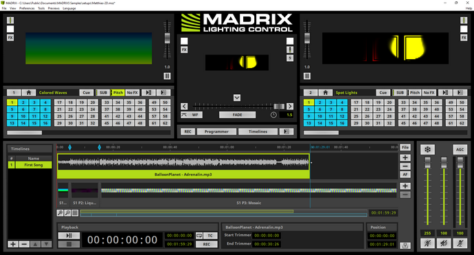This screenshot has width=474, height=255.
Task: Open the Tools menu
Action: [x=41, y=8]
